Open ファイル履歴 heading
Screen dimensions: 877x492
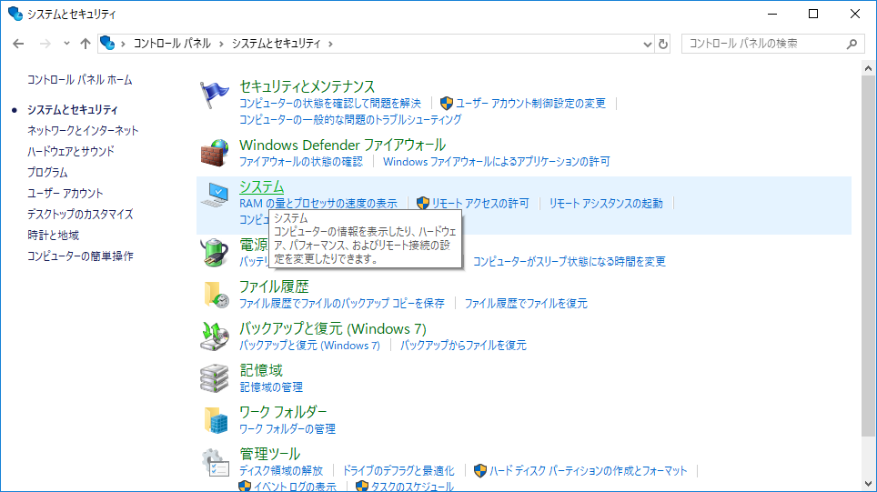point(274,286)
